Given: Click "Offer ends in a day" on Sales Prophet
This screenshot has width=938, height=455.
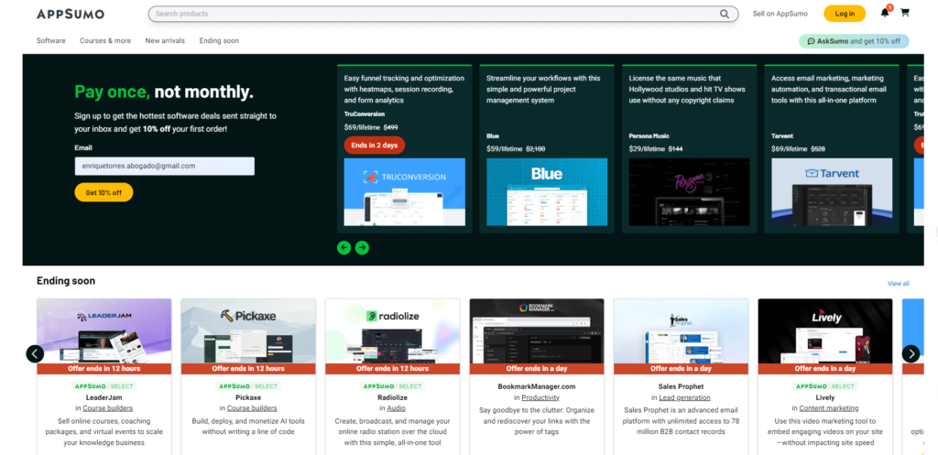Looking at the screenshot, I should coord(681,368).
